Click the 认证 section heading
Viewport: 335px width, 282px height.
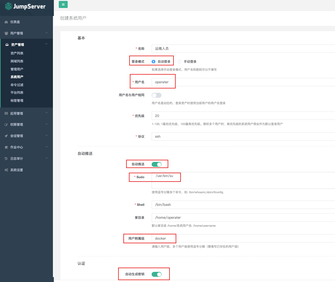pyautogui.click(x=81, y=264)
